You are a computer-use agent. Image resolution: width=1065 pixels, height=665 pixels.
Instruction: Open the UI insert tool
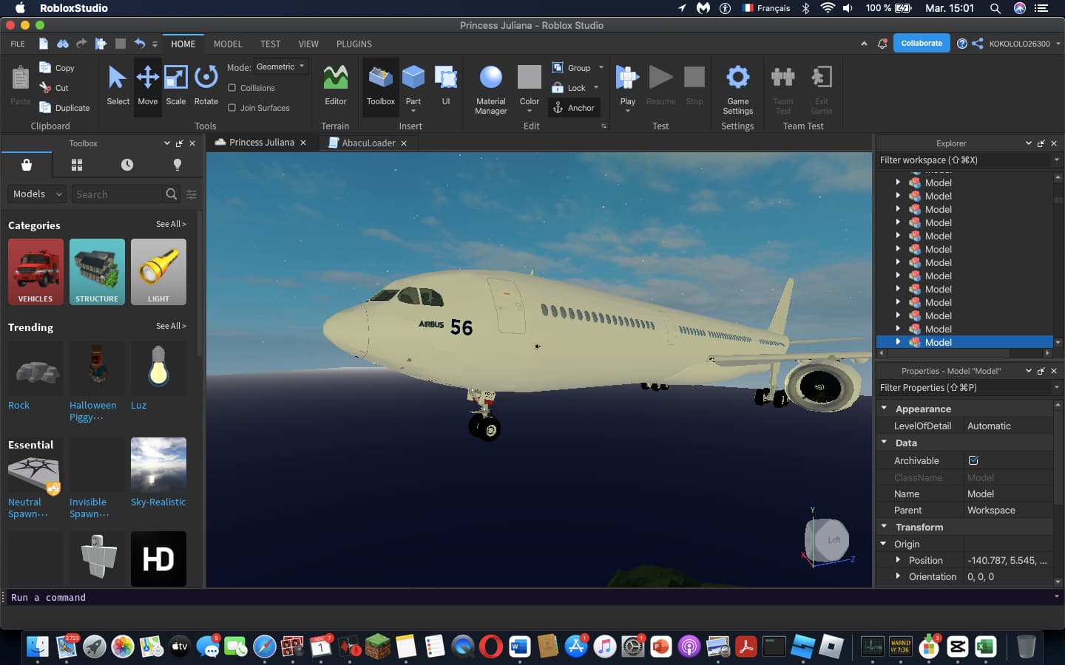[446, 85]
